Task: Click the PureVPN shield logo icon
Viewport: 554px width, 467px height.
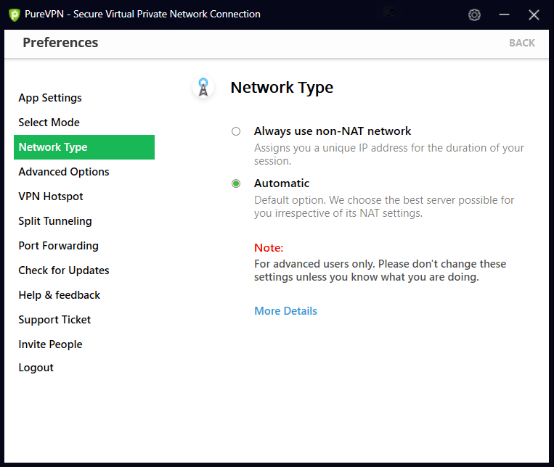Action: pos(14,15)
